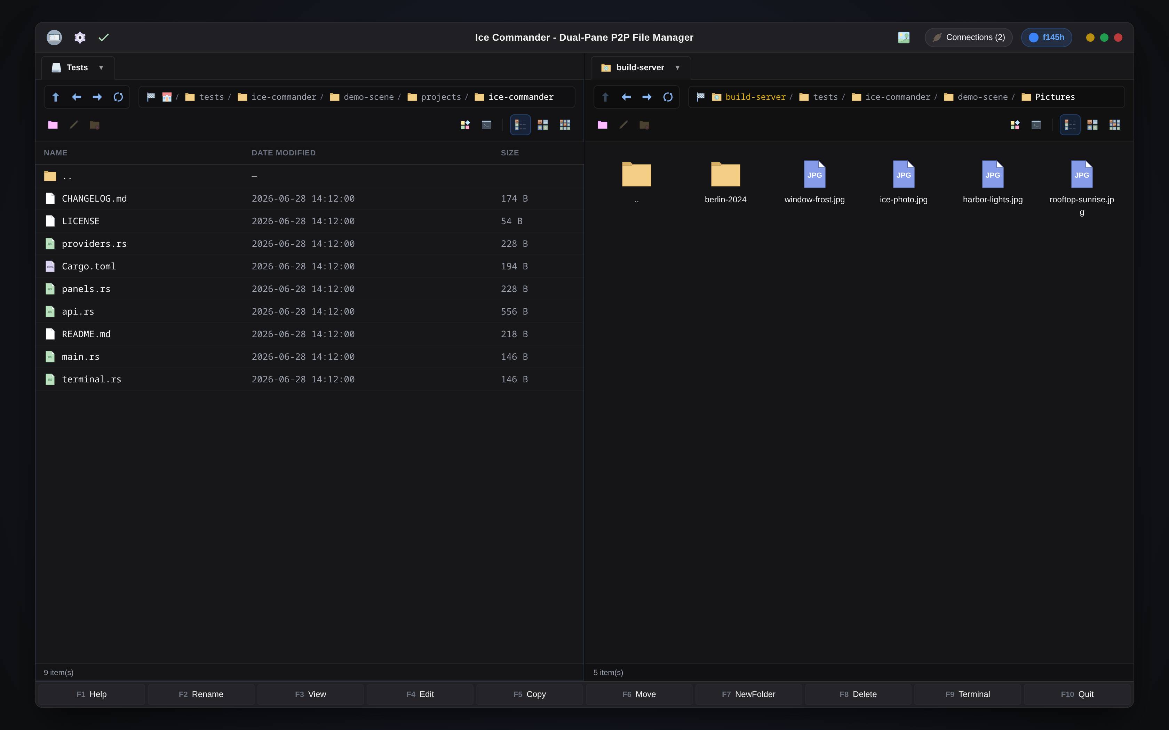Select harbor-lights.jpg file

[993, 182]
